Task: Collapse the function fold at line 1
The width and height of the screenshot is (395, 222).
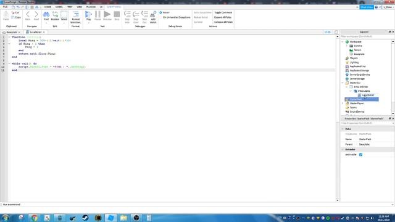Action: [9, 37]
